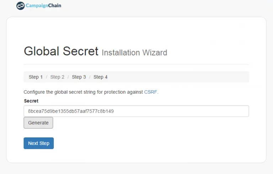Click the Installation Wizard subtitle text
The height and width of the screenshot is (174, 273).
(134, 53)
